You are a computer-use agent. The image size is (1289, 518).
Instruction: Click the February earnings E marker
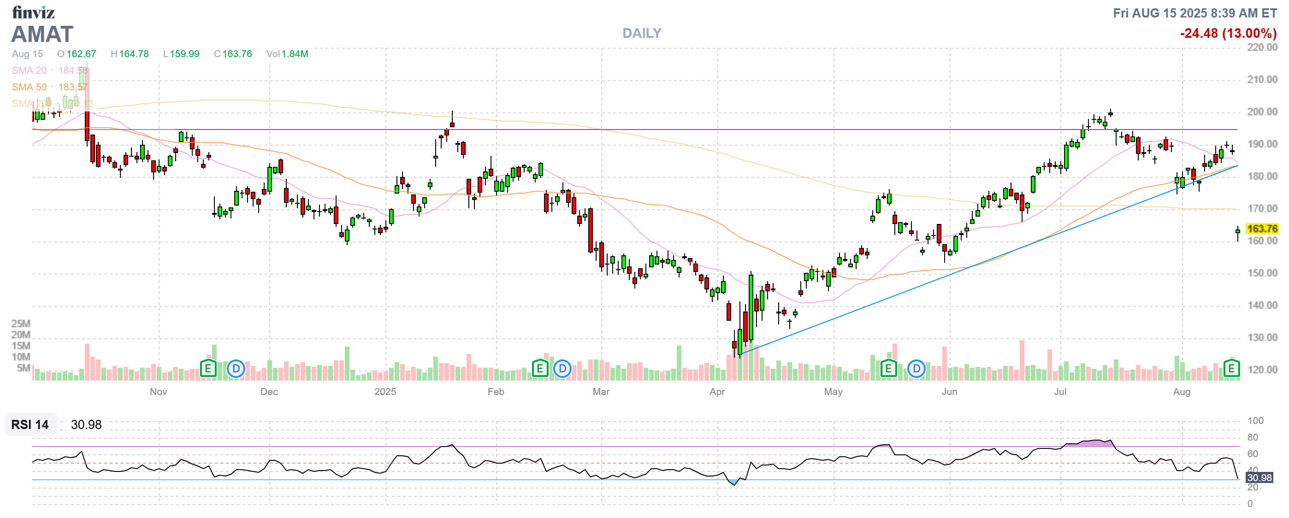tap(539, 369)
